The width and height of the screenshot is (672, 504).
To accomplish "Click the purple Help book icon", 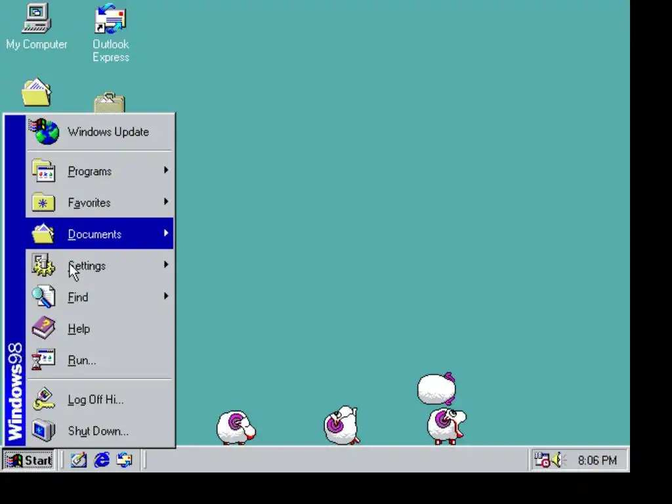I will [x=43, y=328].
